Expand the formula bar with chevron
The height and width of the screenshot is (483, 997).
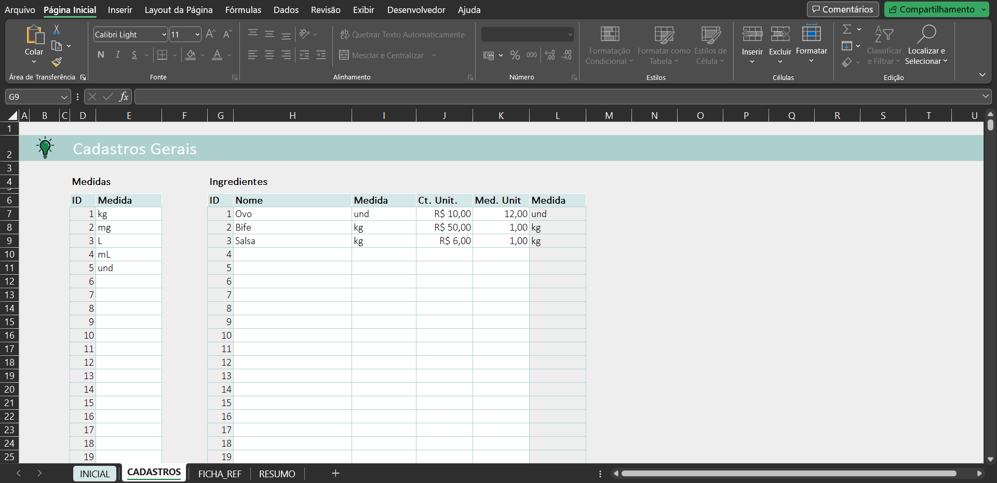pos(985,97)
